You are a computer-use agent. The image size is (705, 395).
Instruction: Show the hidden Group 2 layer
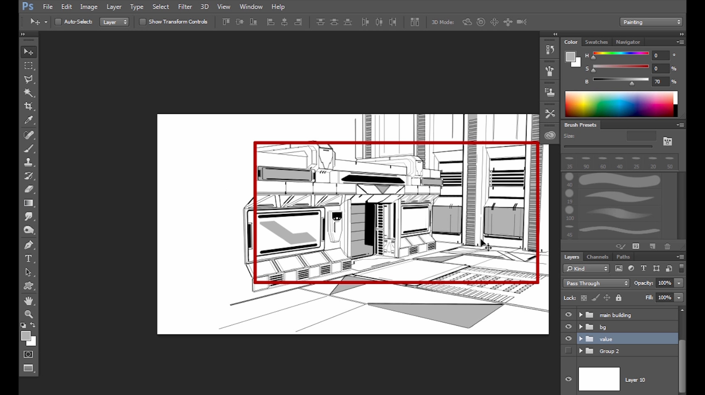568,351
